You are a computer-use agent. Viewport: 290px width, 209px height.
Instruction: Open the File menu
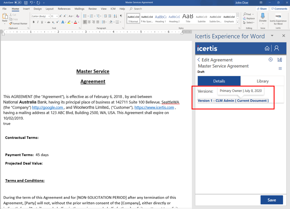[x=5, y=9]
